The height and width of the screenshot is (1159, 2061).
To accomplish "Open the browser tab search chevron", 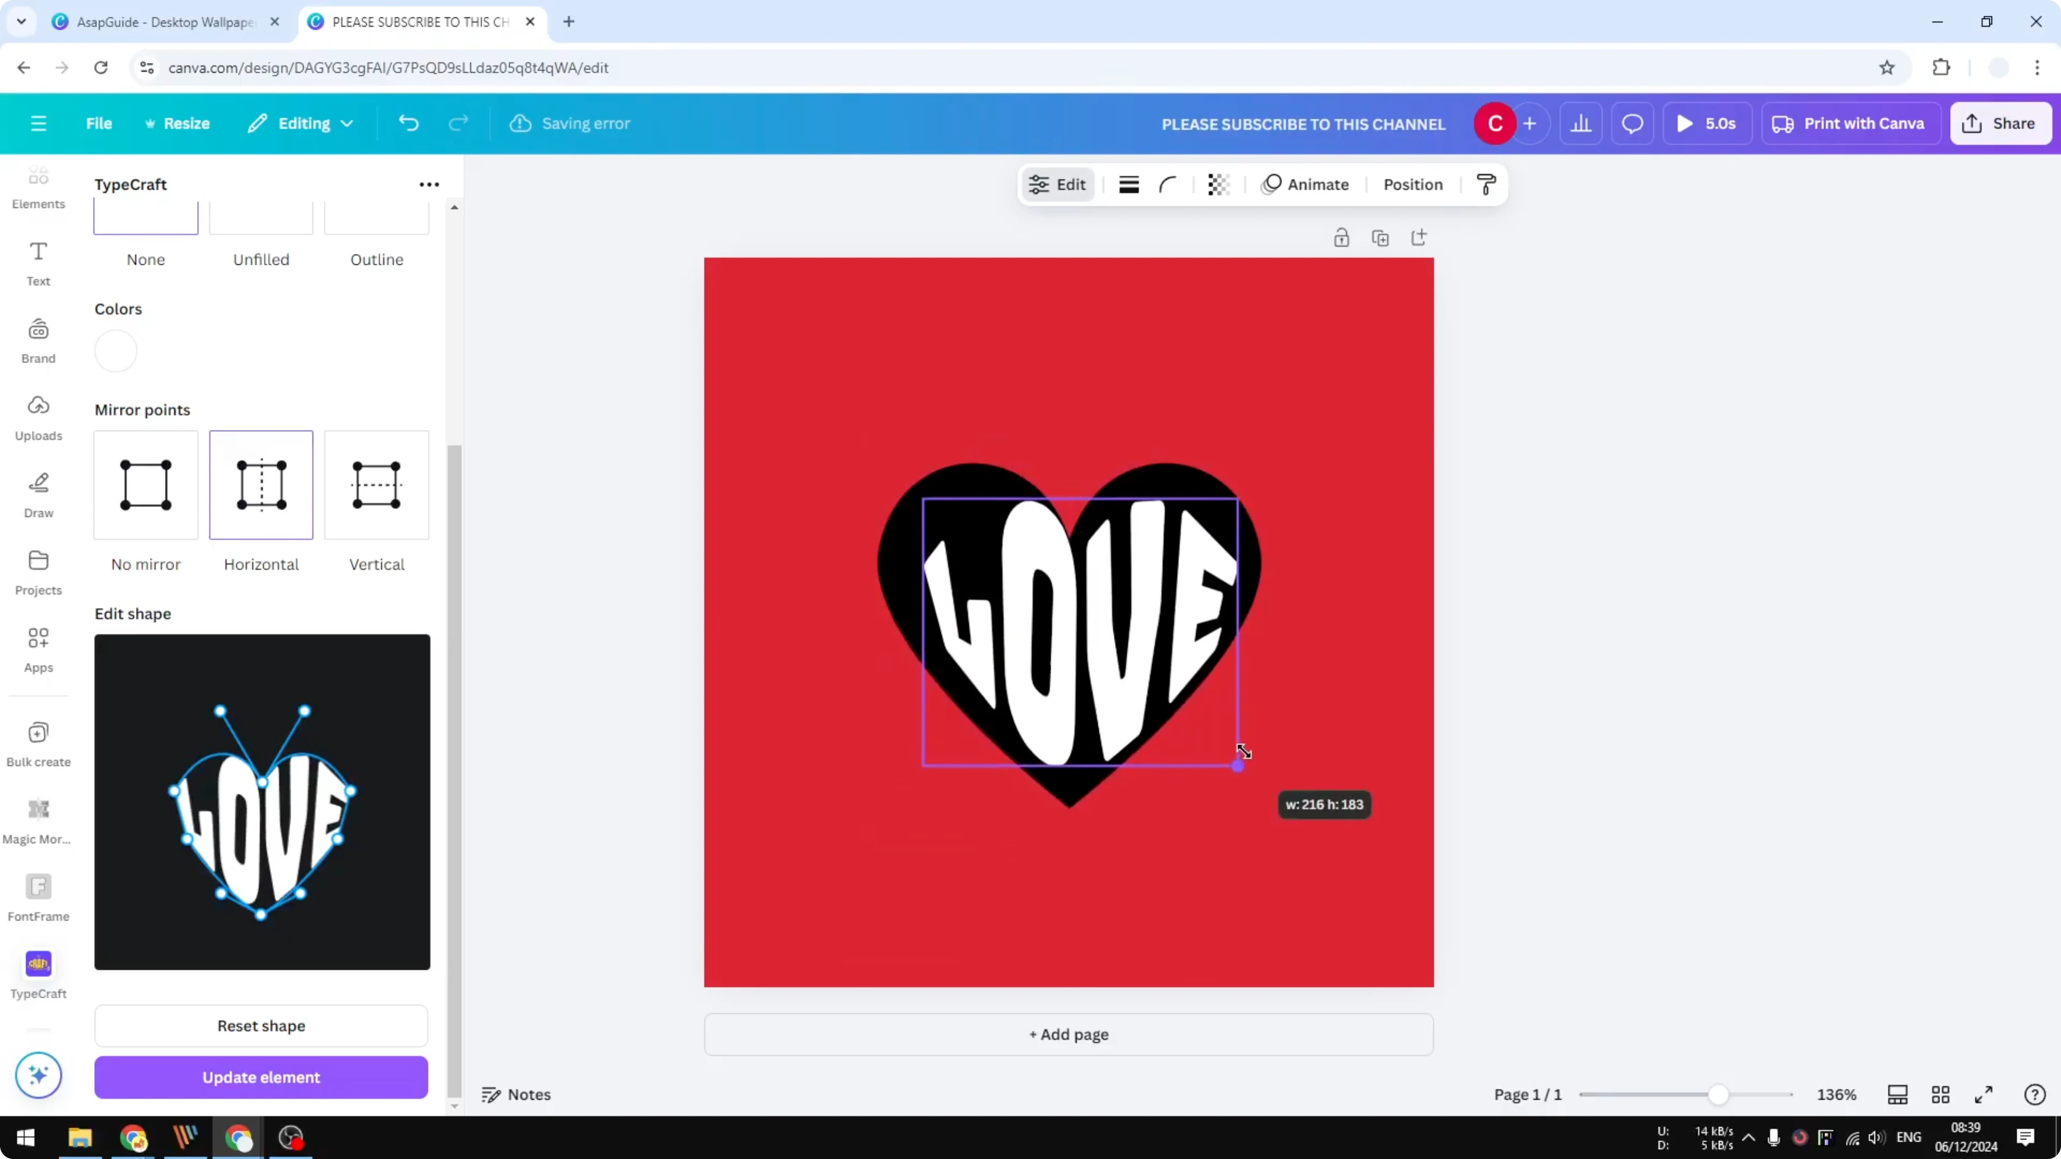I will [x=22, y=22].
